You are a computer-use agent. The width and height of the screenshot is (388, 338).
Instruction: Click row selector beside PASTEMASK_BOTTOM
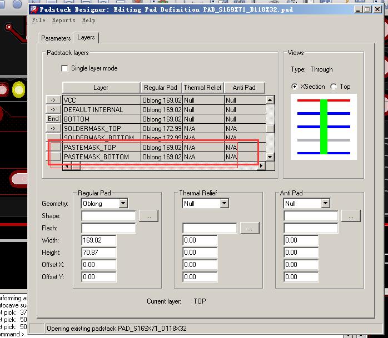53,157
